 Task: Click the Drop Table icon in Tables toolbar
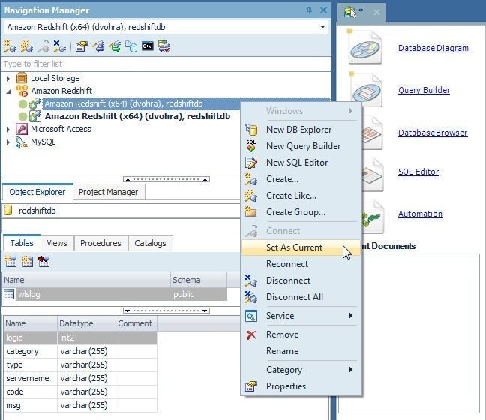[43, 262]
